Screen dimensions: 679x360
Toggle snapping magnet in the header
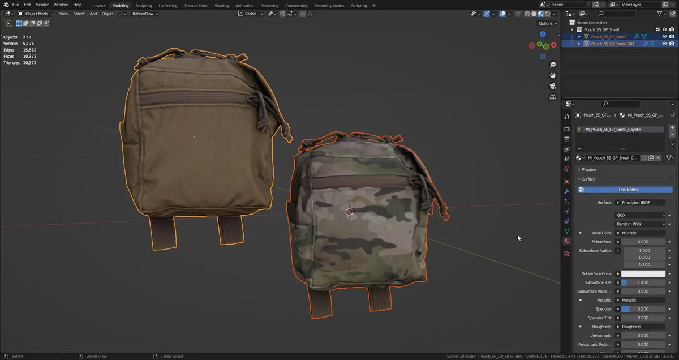click(x=282, y=14)
